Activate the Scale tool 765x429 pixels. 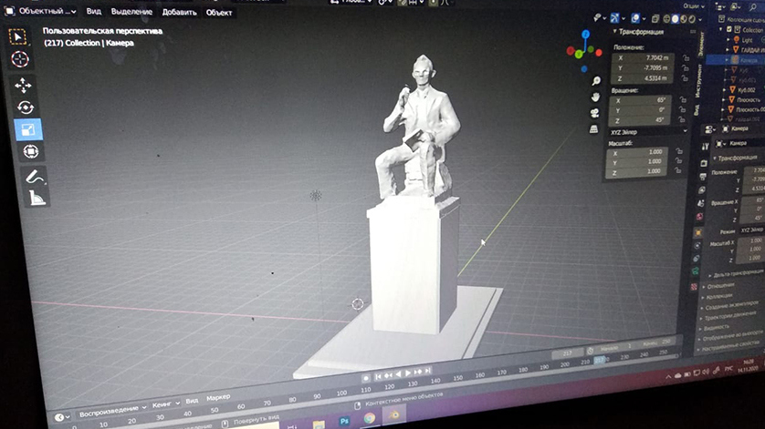pyautogui.click(x=27, y=129)
